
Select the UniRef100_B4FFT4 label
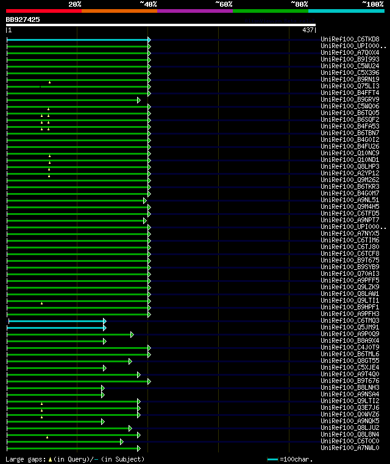350,93
